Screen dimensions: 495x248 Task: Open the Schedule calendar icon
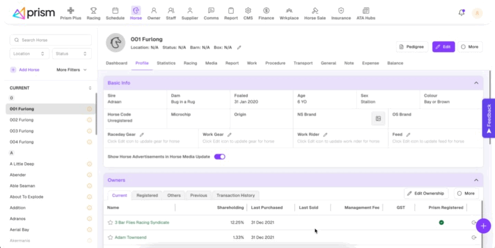pyautogui.click(x=115, y=13)
